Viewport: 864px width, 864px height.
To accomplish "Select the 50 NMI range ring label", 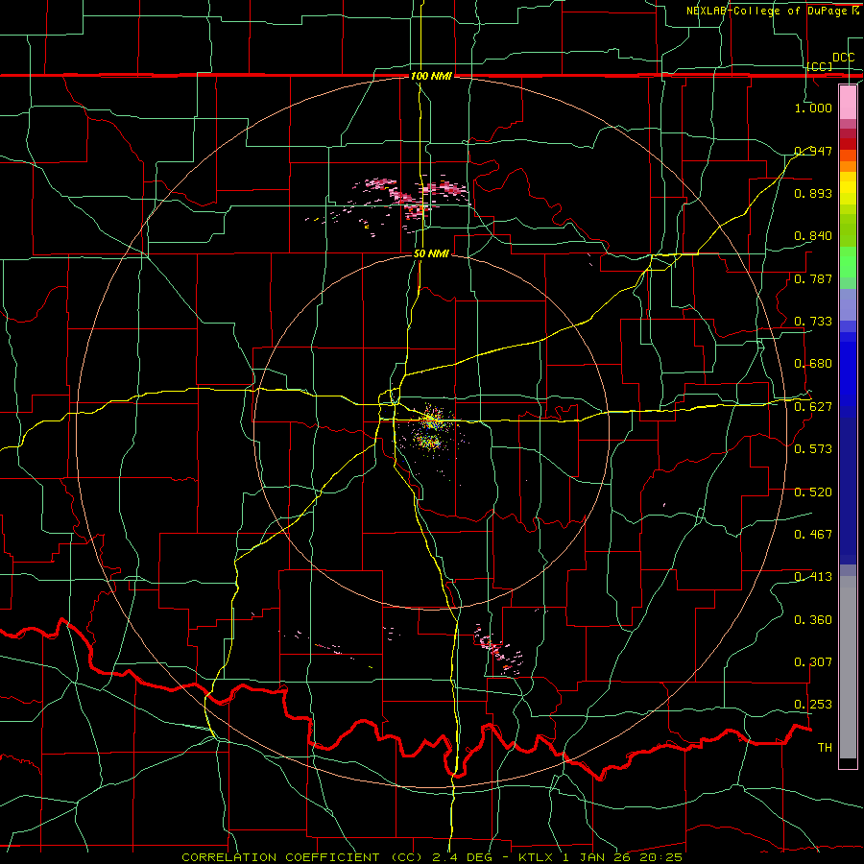I will (431, 253).
